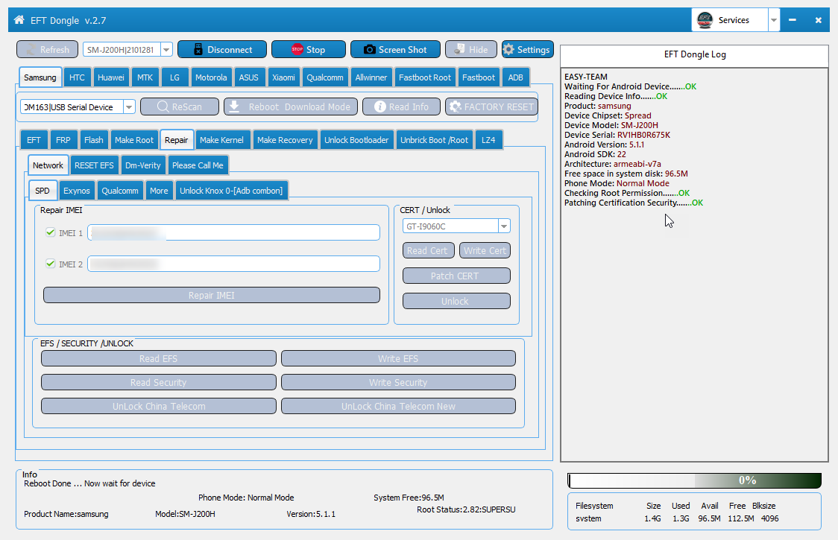Screen dimensions: 838x540
Task: Open Unlock Knox 0-[Adb combon] tab
Action: point(231,191)
